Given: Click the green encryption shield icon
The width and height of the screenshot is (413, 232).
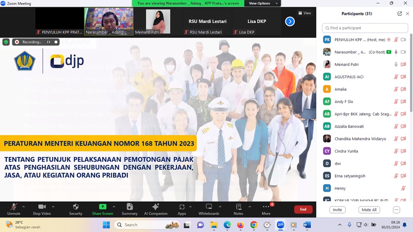Looking at the screenshot, I should (6, 42).
